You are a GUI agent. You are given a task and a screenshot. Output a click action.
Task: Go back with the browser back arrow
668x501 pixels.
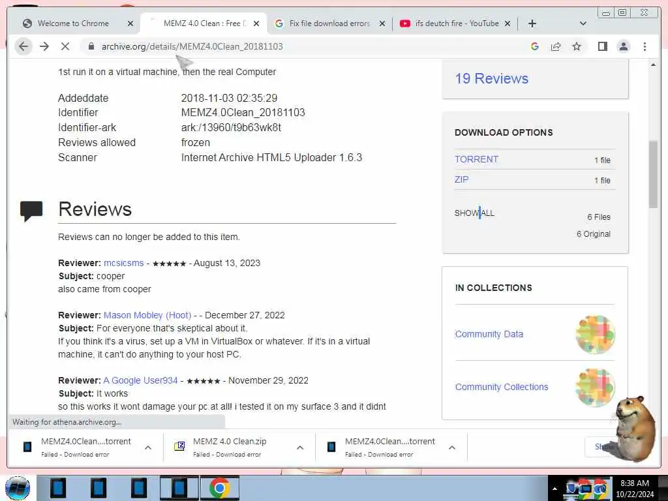[x=23, y=46]
